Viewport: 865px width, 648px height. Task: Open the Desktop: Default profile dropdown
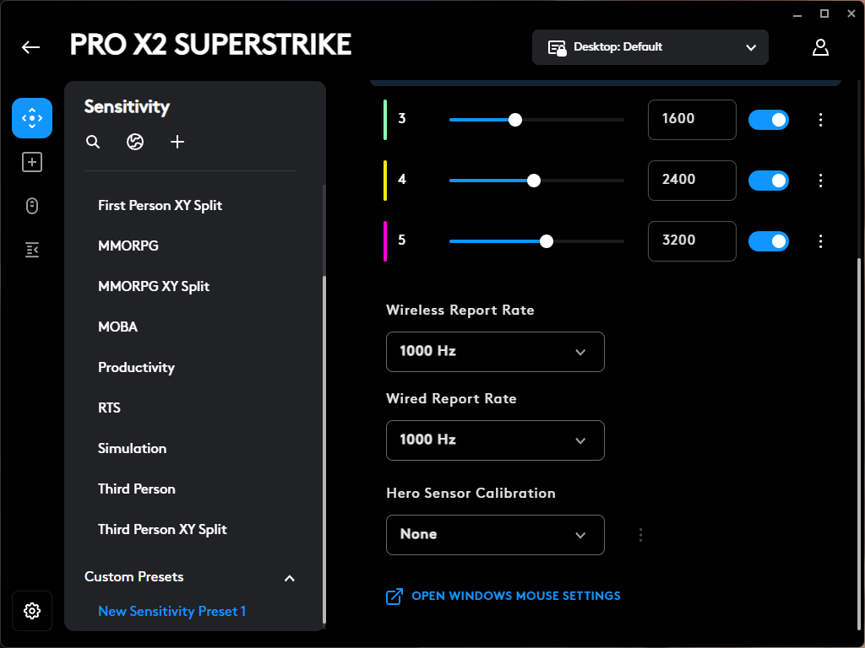[650, 47]
